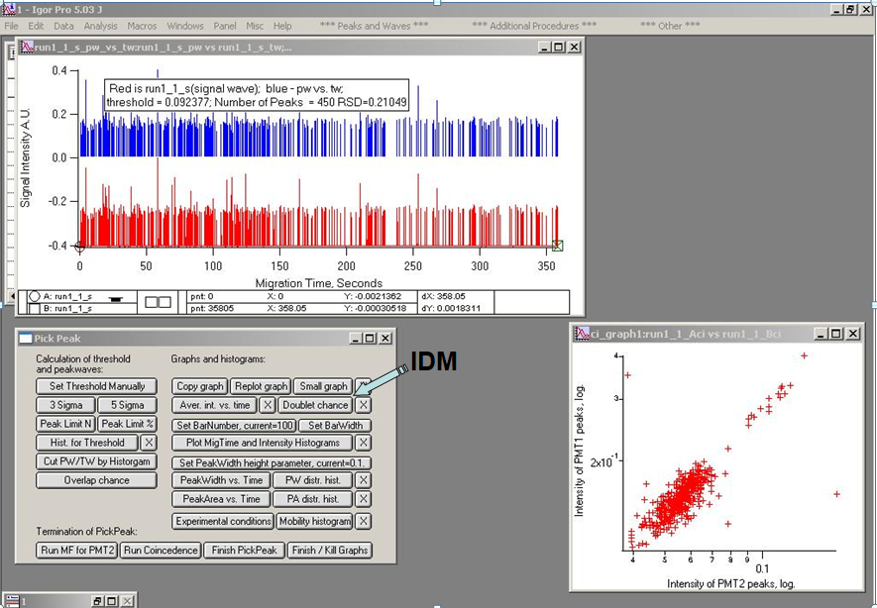Open the Peaks and Waves menu
This screenshot has height=608, width=877.
[375, 26]
